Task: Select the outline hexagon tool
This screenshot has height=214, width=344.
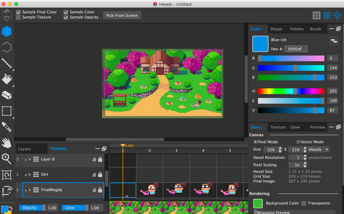Action: (6, 47)
